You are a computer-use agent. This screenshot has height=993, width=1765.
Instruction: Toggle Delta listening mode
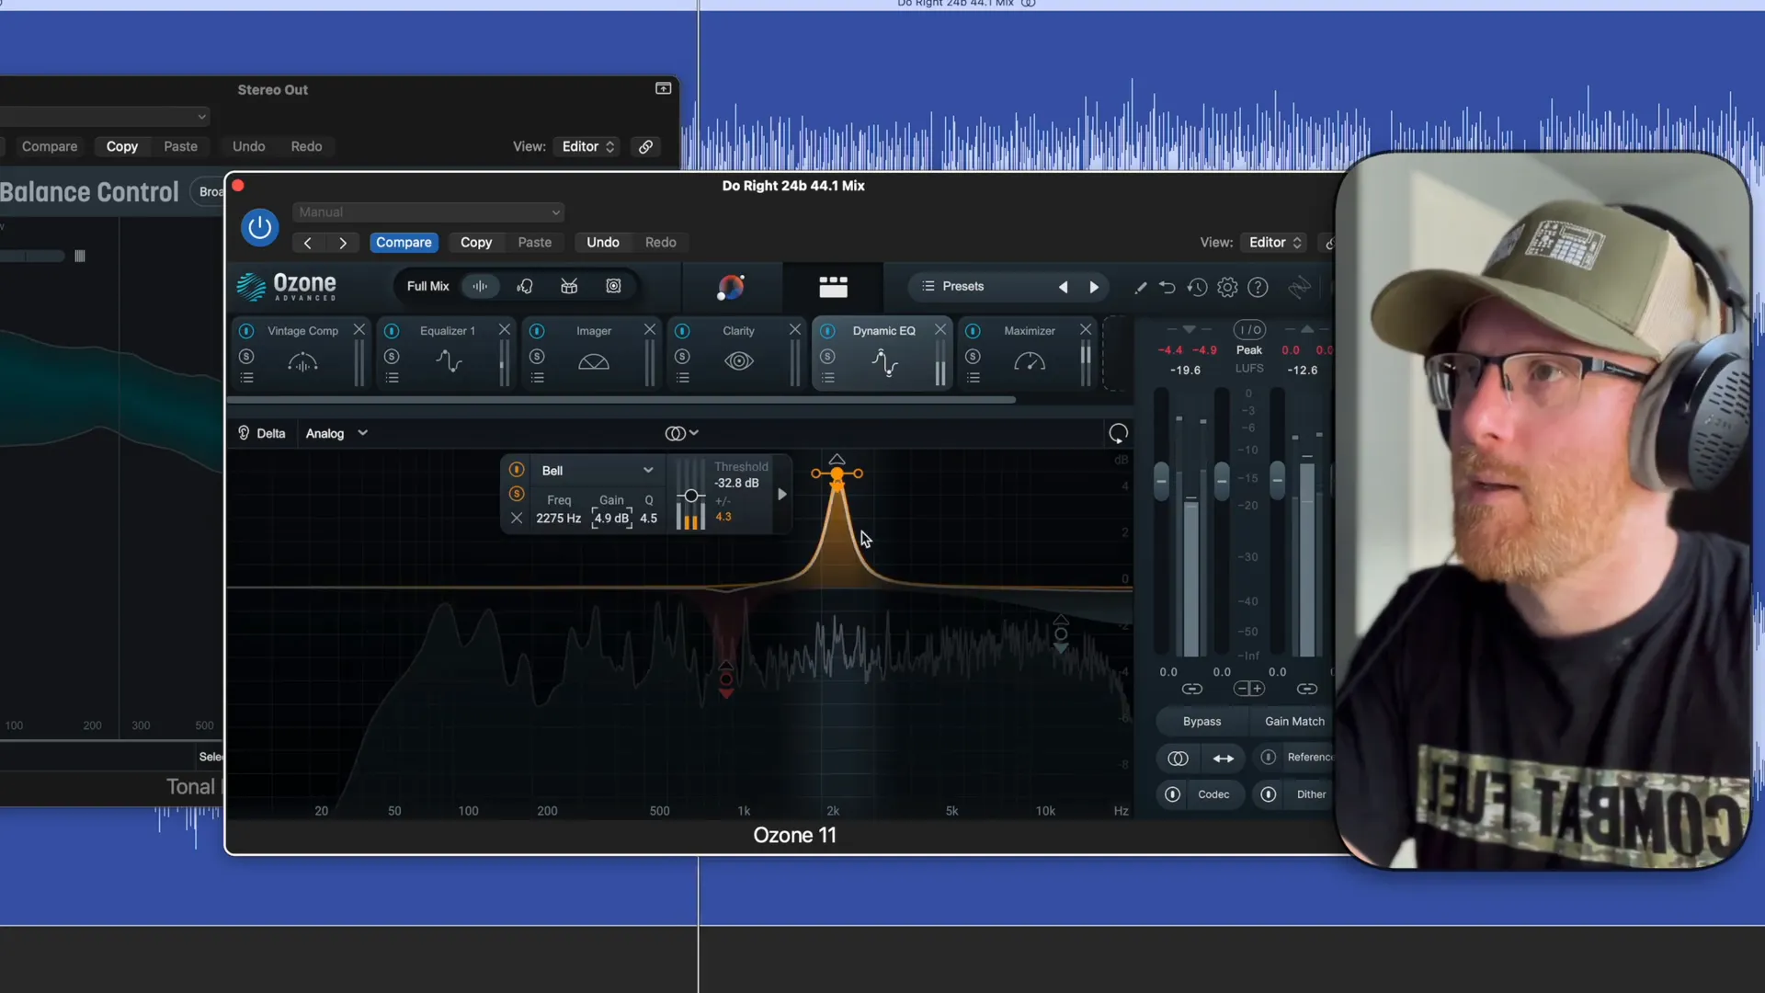tap(262, 433)
